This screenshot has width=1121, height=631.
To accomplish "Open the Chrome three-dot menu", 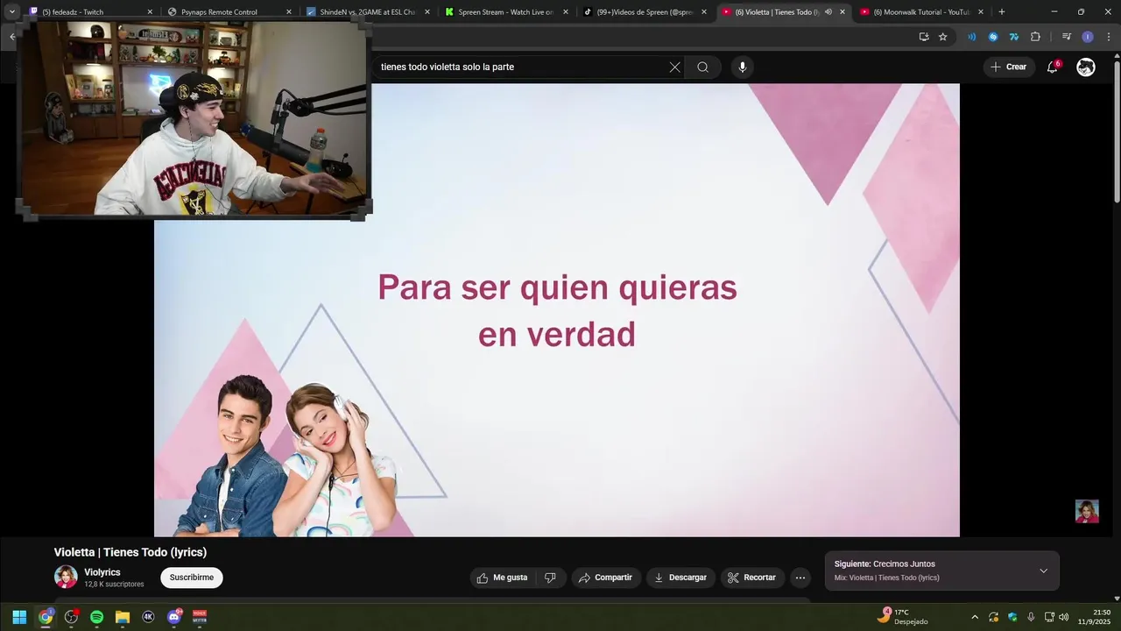I will tap(1109, 37).
